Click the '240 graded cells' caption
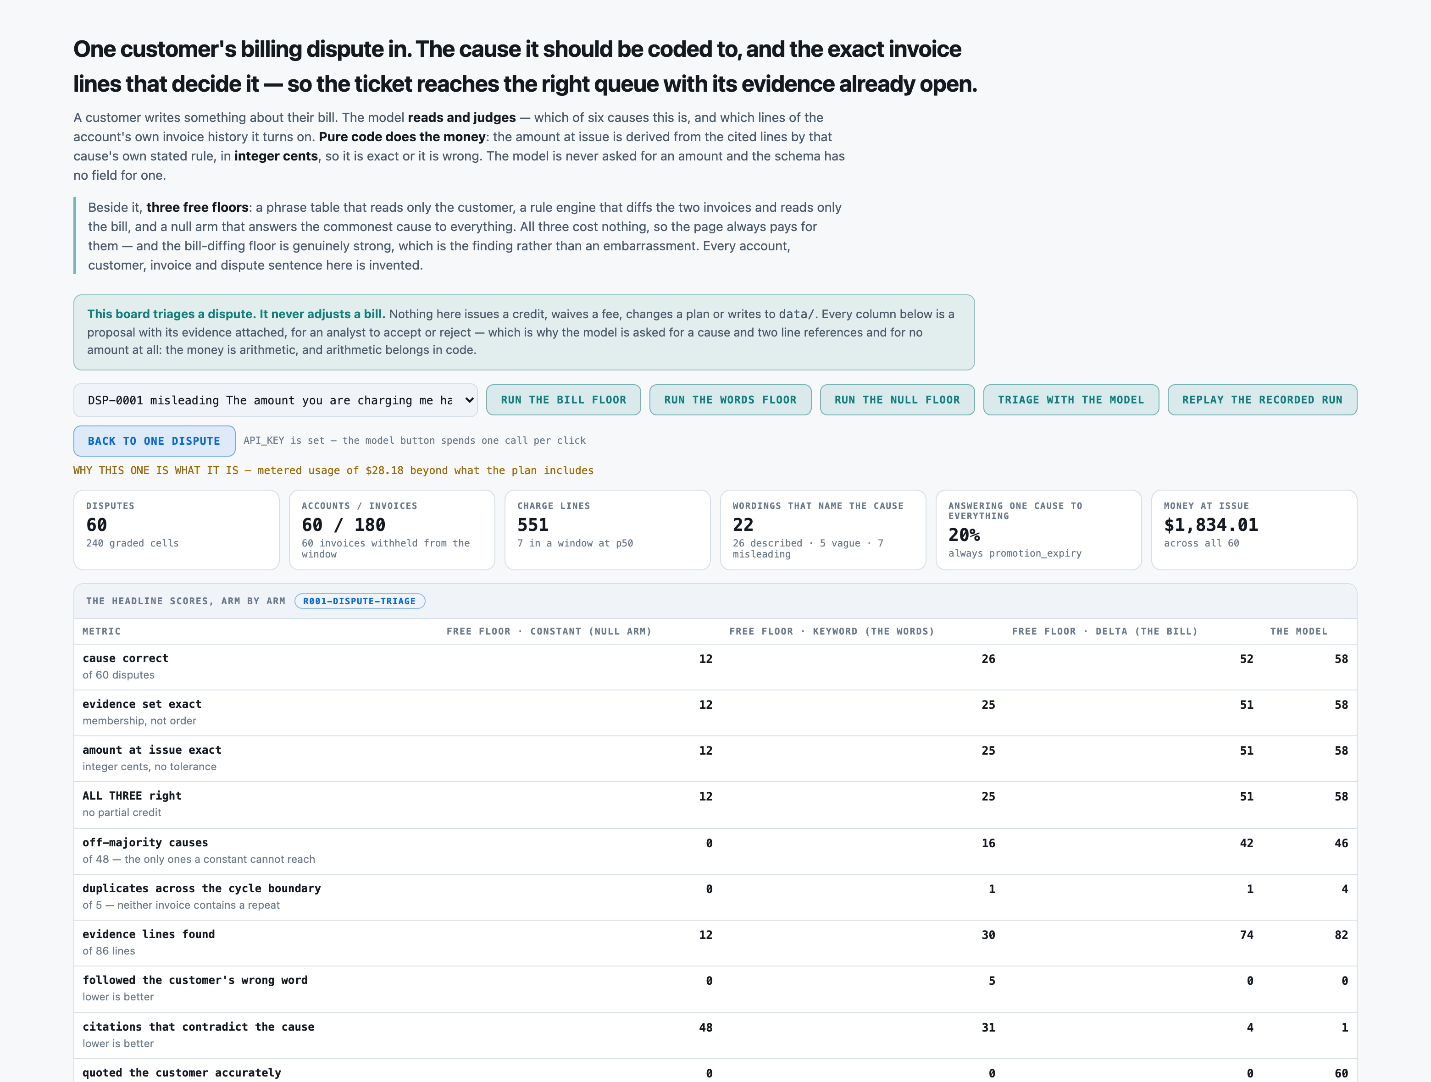 (x=133, y=543)
